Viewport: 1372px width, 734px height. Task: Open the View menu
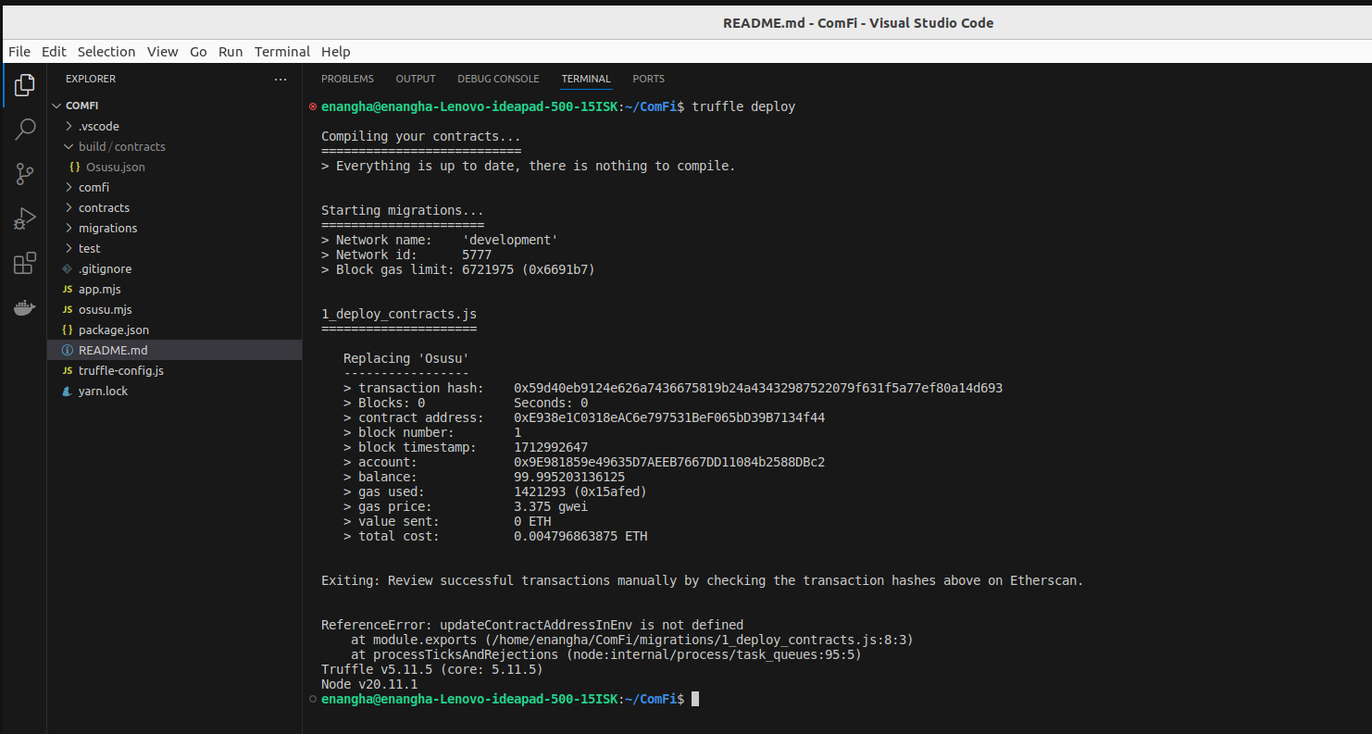point(163,52)
